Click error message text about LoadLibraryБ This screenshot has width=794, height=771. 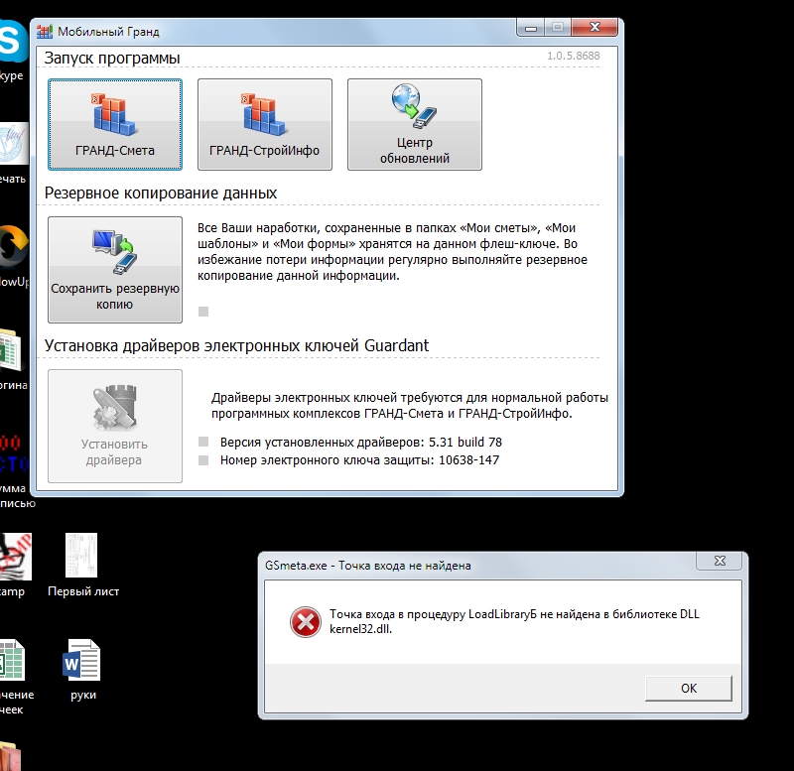click(514, 621)
